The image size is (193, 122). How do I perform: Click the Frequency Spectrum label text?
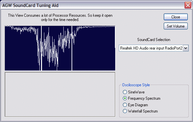tap(144, 98)
